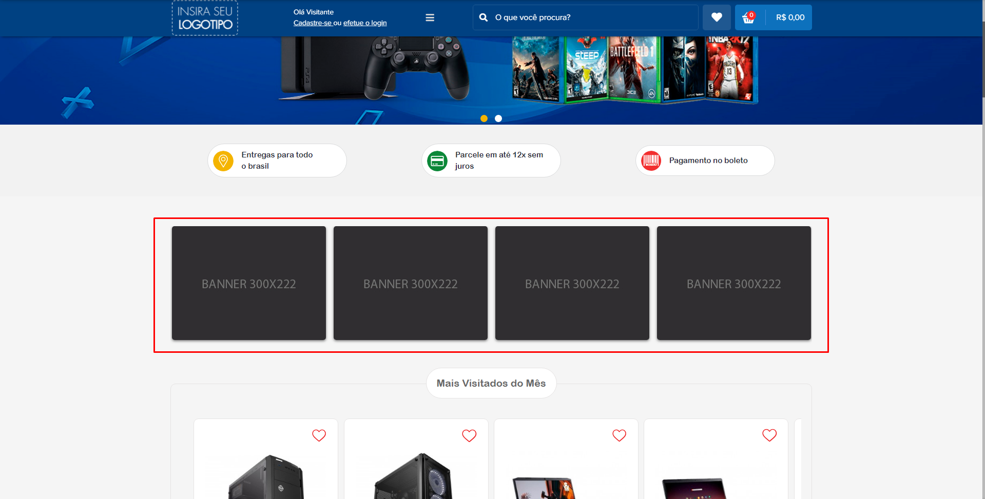Click the INSIRA SEU LOGOTIPO logo
Screen dimensions: 985x499
205,18
